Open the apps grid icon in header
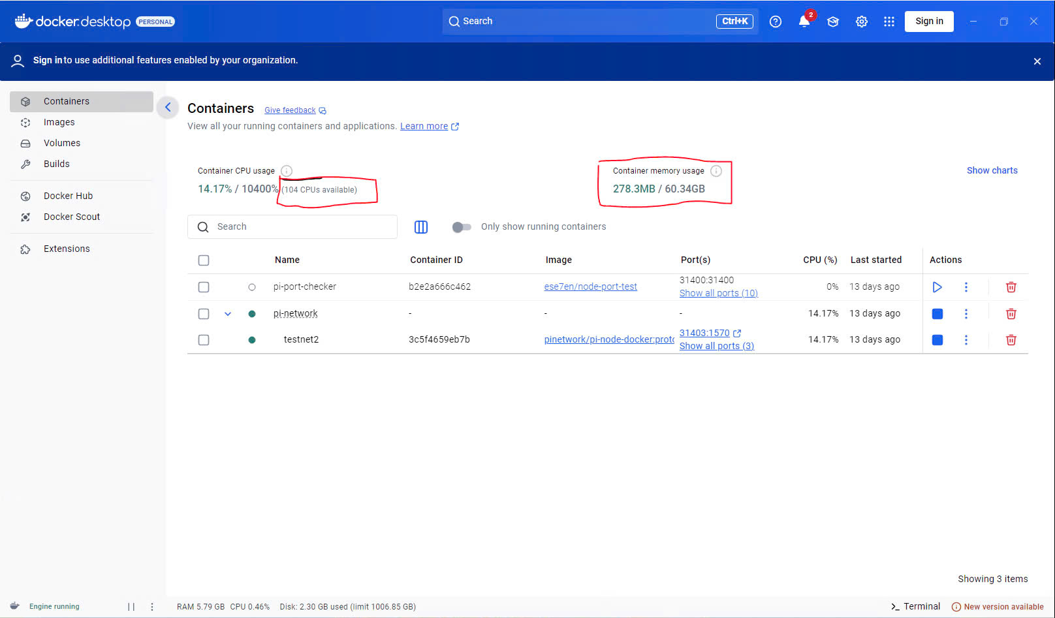The image size is (1055, 618). [x=889, y=22]
